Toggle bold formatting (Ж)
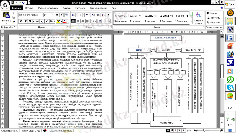 21,21
